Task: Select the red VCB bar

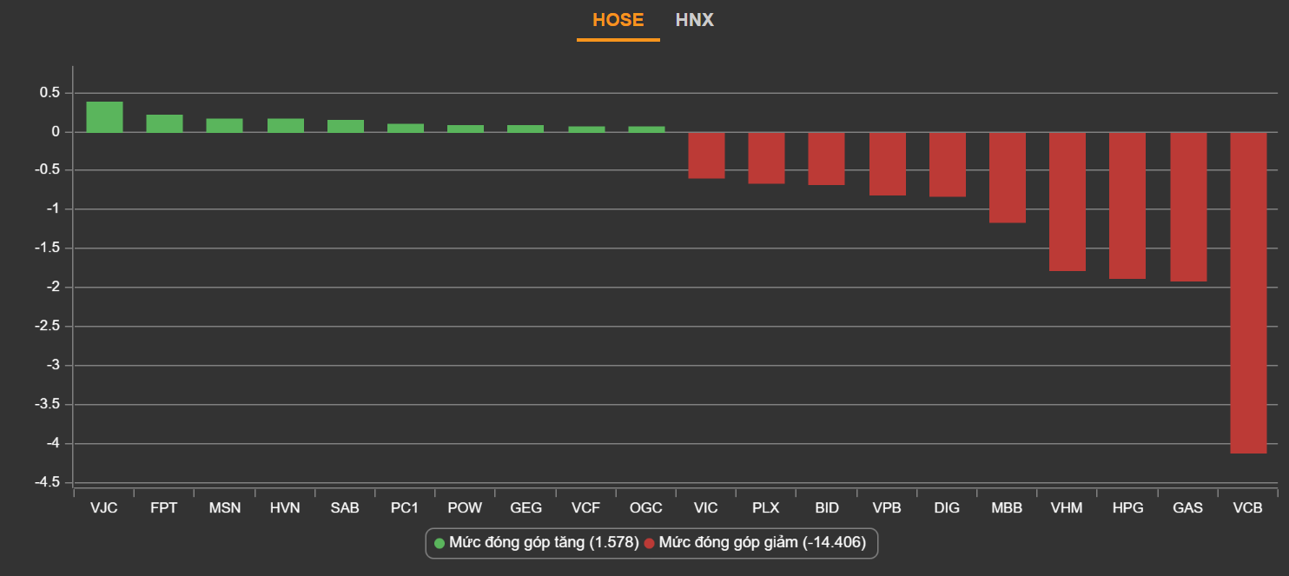Action: [1248, 292]
